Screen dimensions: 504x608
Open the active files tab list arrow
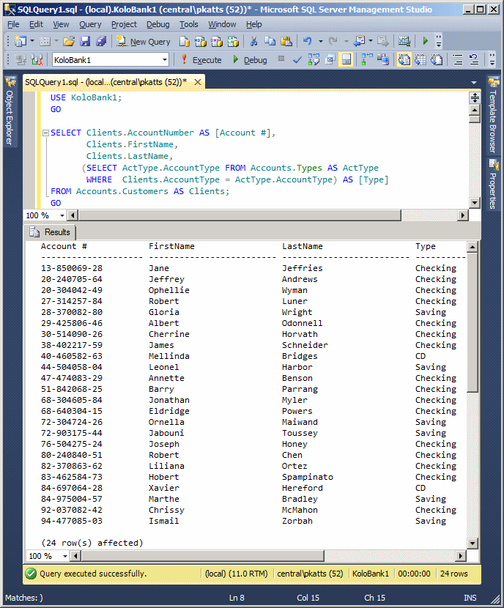tap(474, 83)
